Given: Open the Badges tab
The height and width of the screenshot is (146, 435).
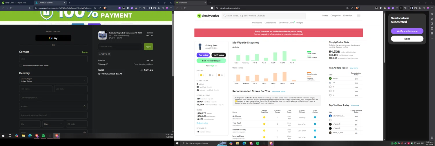Looking at the screenshot, I should [x=300, y=23].
